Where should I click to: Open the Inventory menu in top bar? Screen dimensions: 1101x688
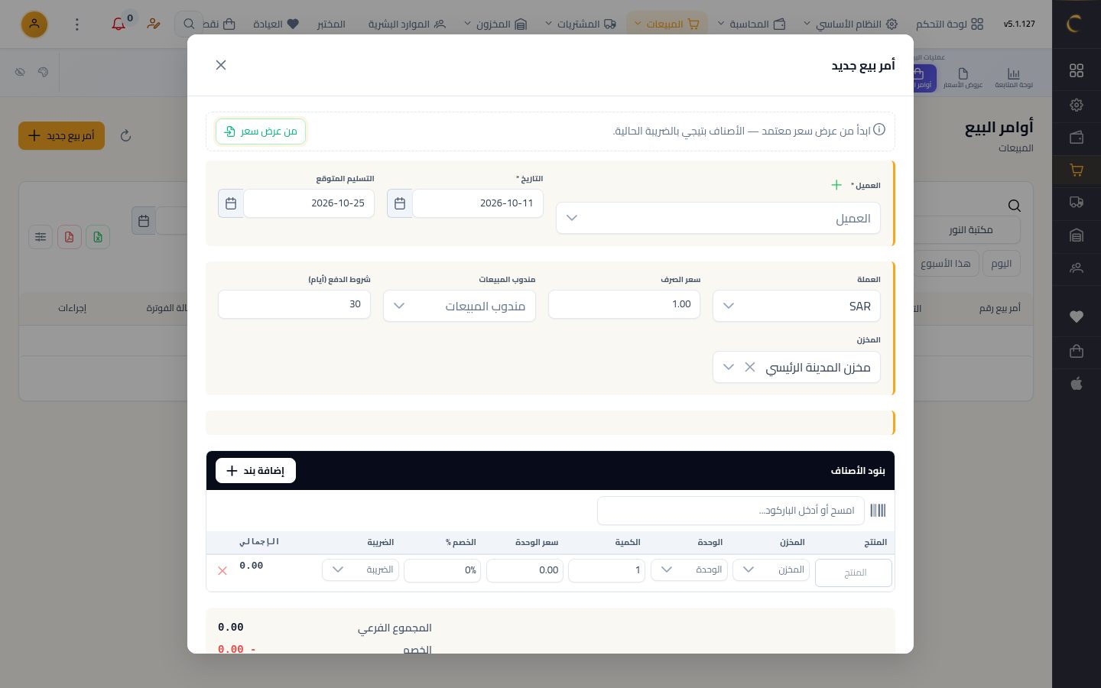click(495, 24)
